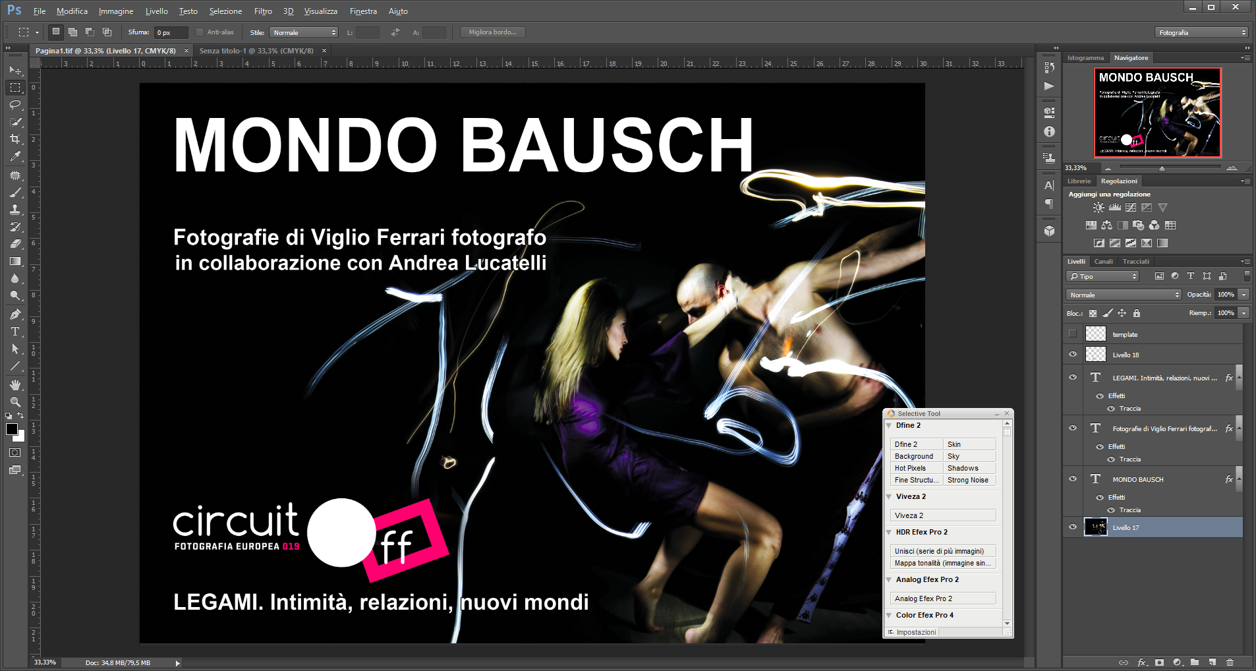The image size is (1256, 671).
Task: Hide the Livello 18 layer
Action: pyautogui.click(x=1073, y=355)
